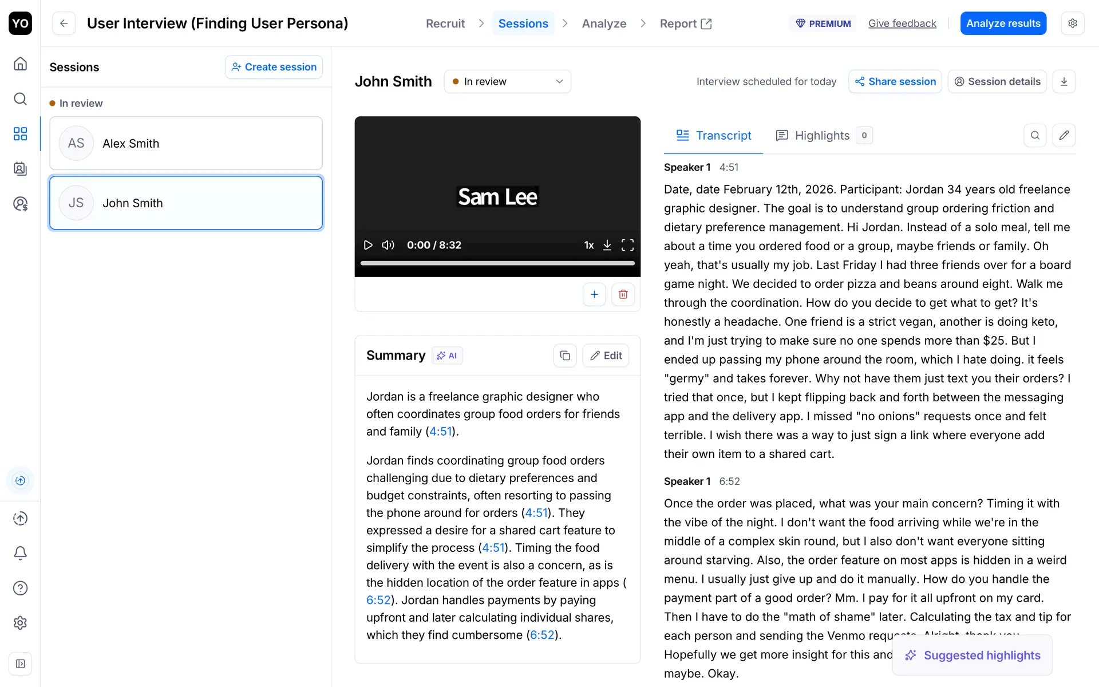This screenshot has width=1099, height=687.
Task: Download session via top-right download icon
Action: 1064,81
